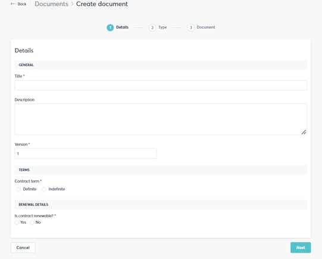The width and height of the screenshot is (322, 259).
Task: Click the Details step label
Action: (122, 27)
